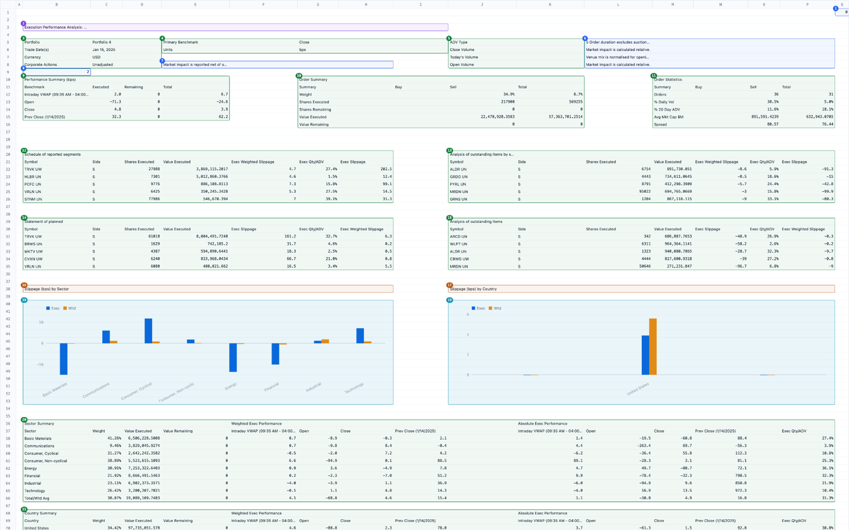The width and height of the screenshot is (849, 530).
Task: Click the Shares Executed row label in Order Summary
Action: [314, 102]
